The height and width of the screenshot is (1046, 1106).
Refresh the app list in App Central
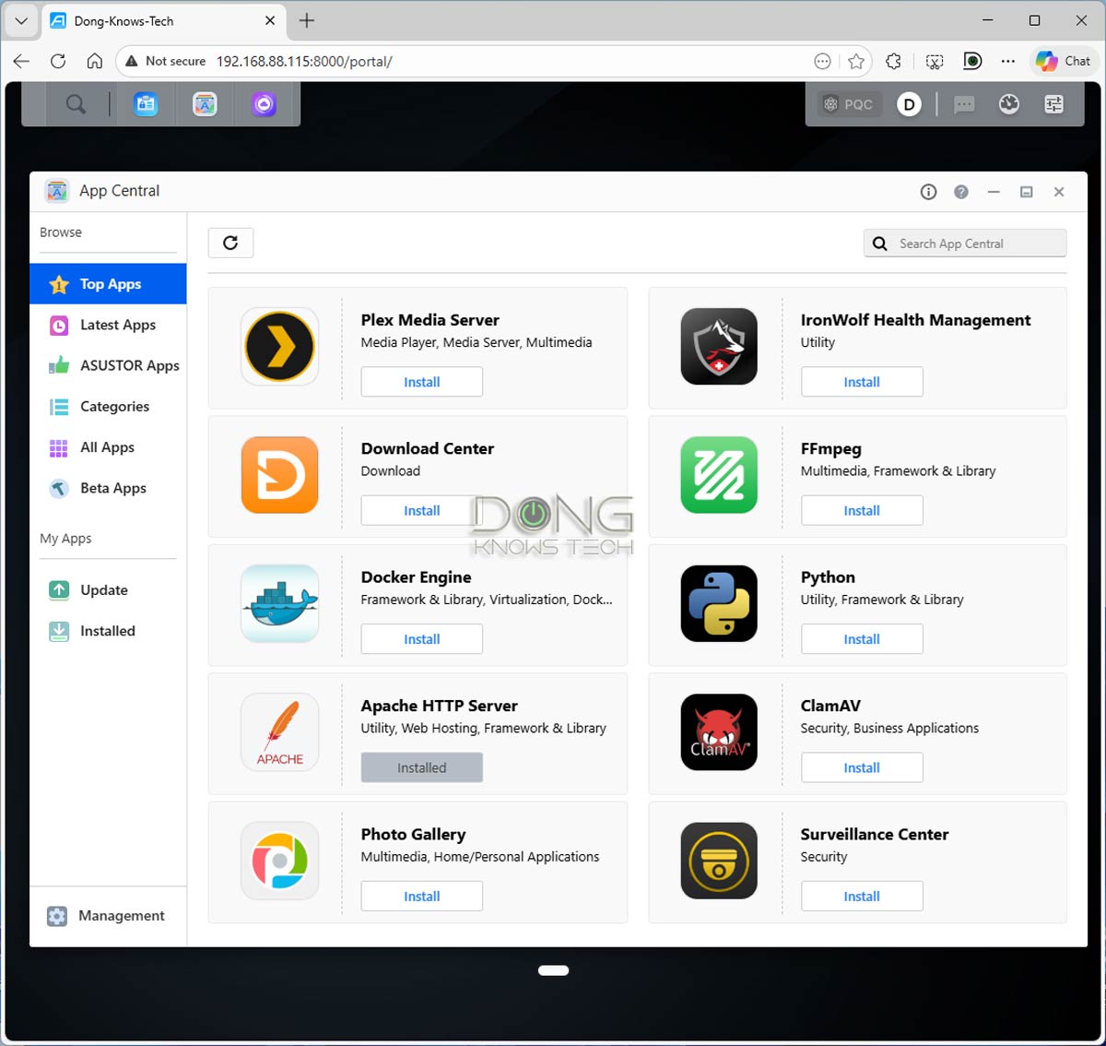pyautogui.click(x=230, y=243)
